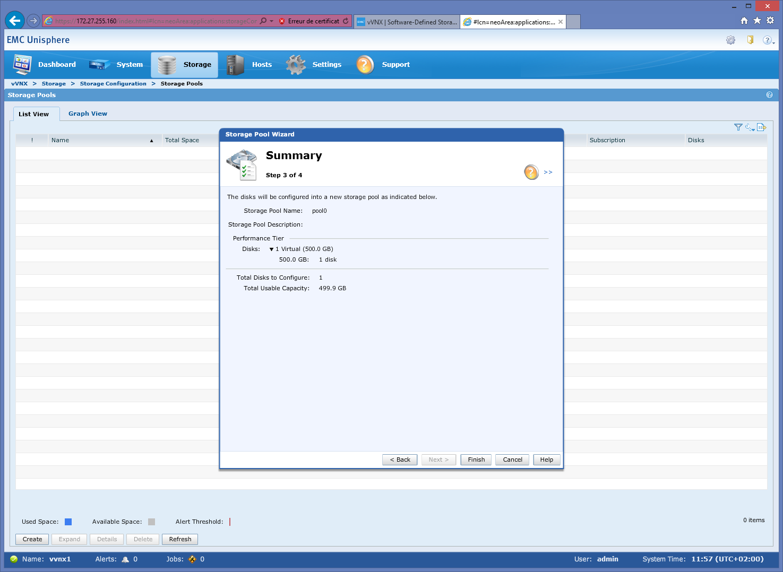
Task: Click the browser forward arrow button
Action: [33, 21]
